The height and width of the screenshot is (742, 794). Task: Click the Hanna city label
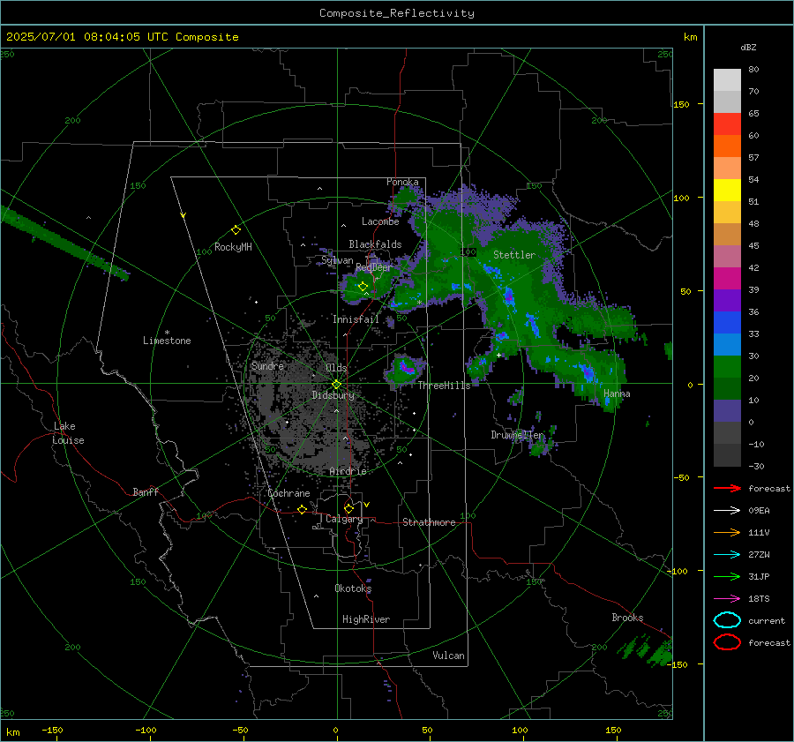(617, 393)
